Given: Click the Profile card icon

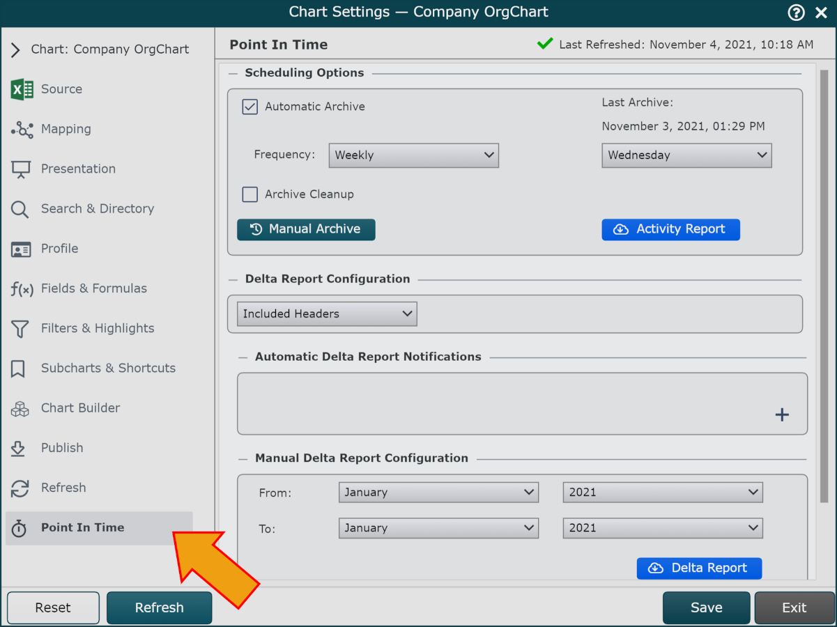Looking at the screenshot, I should 21,249.
